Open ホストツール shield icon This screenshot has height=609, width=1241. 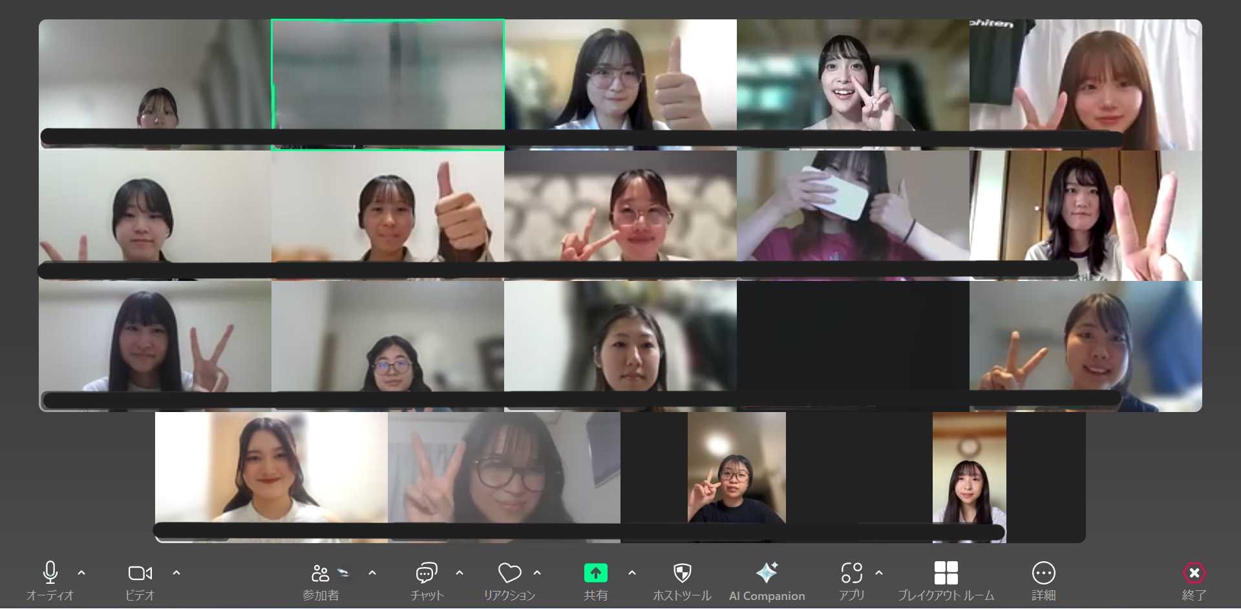[x=682, y=573]
